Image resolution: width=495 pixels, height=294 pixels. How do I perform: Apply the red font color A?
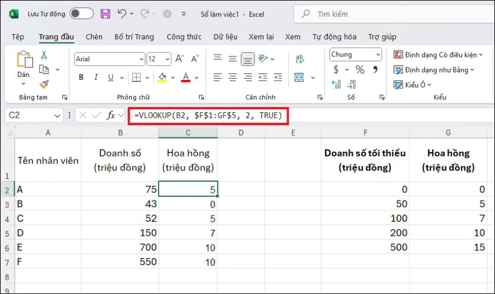coord(186,77)
